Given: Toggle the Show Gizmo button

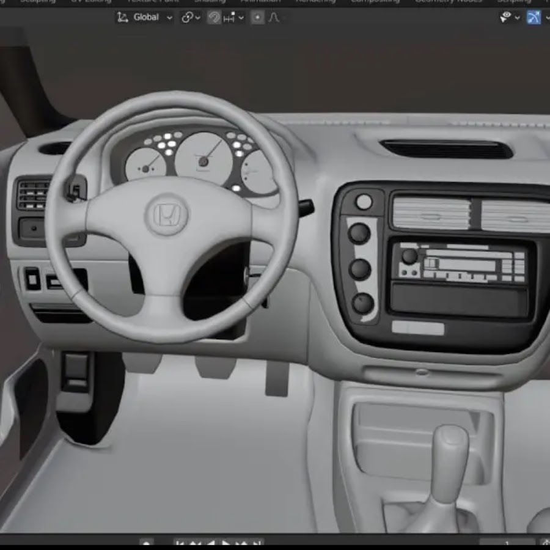Looking at the screenshot, I should [533, 17].
